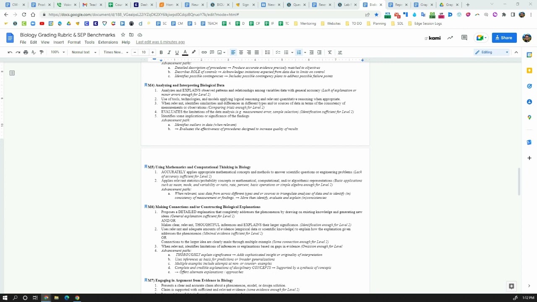This screenshot has width=537, height=302.
Task: Decrease the paragraph indent
Action: pyautogui.click(x=311, y=52)
